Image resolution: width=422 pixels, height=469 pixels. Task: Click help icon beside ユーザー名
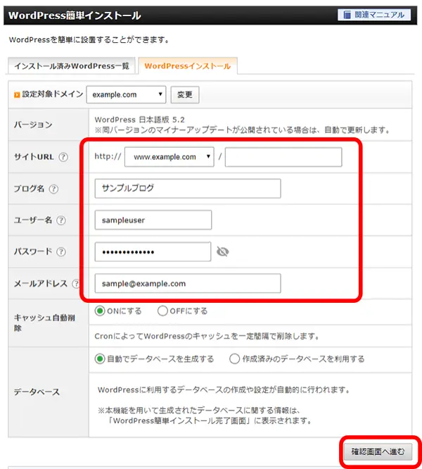pyautogui.click(x=61, y=220)
